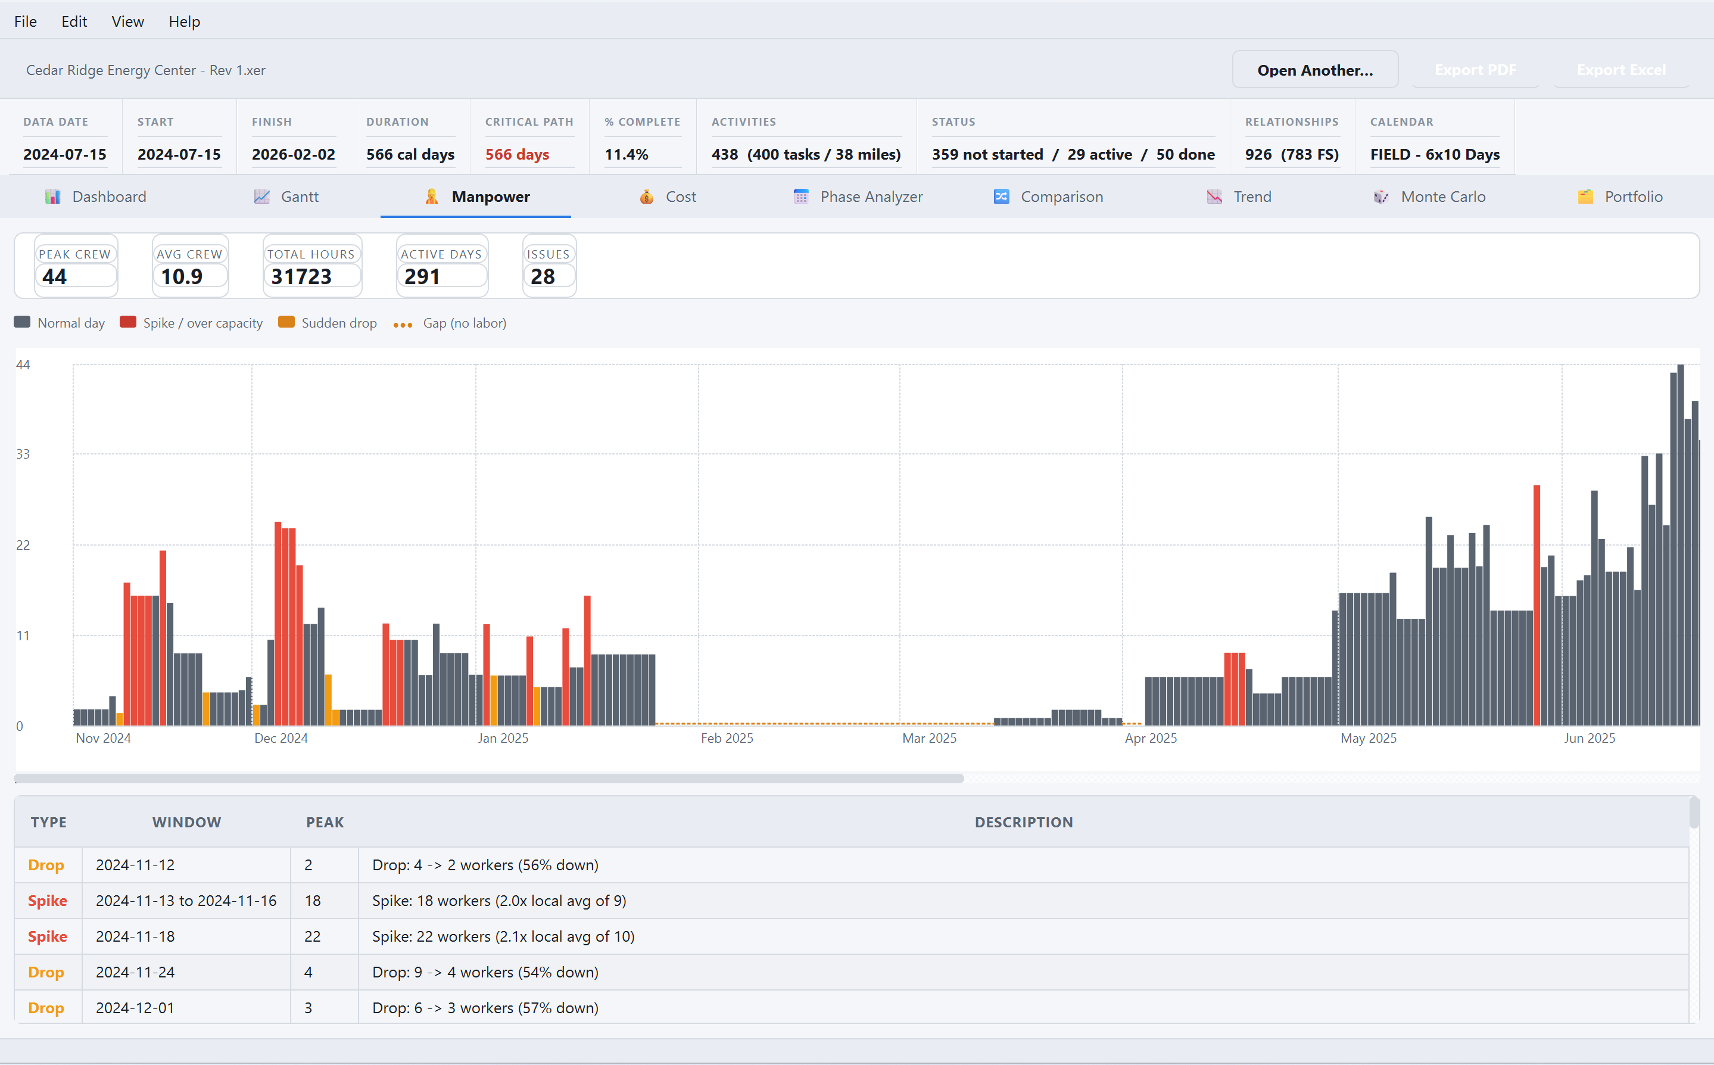The image size is (1714, 1065).
Task: Open the View menu
Action: [x=127, y=21]
